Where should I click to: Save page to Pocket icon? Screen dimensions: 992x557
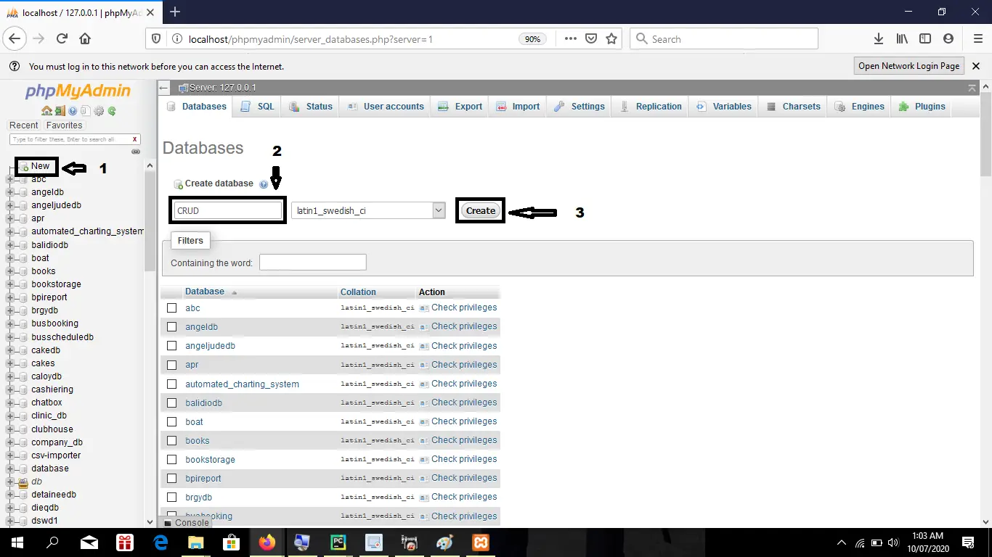[x=591, y=38]
